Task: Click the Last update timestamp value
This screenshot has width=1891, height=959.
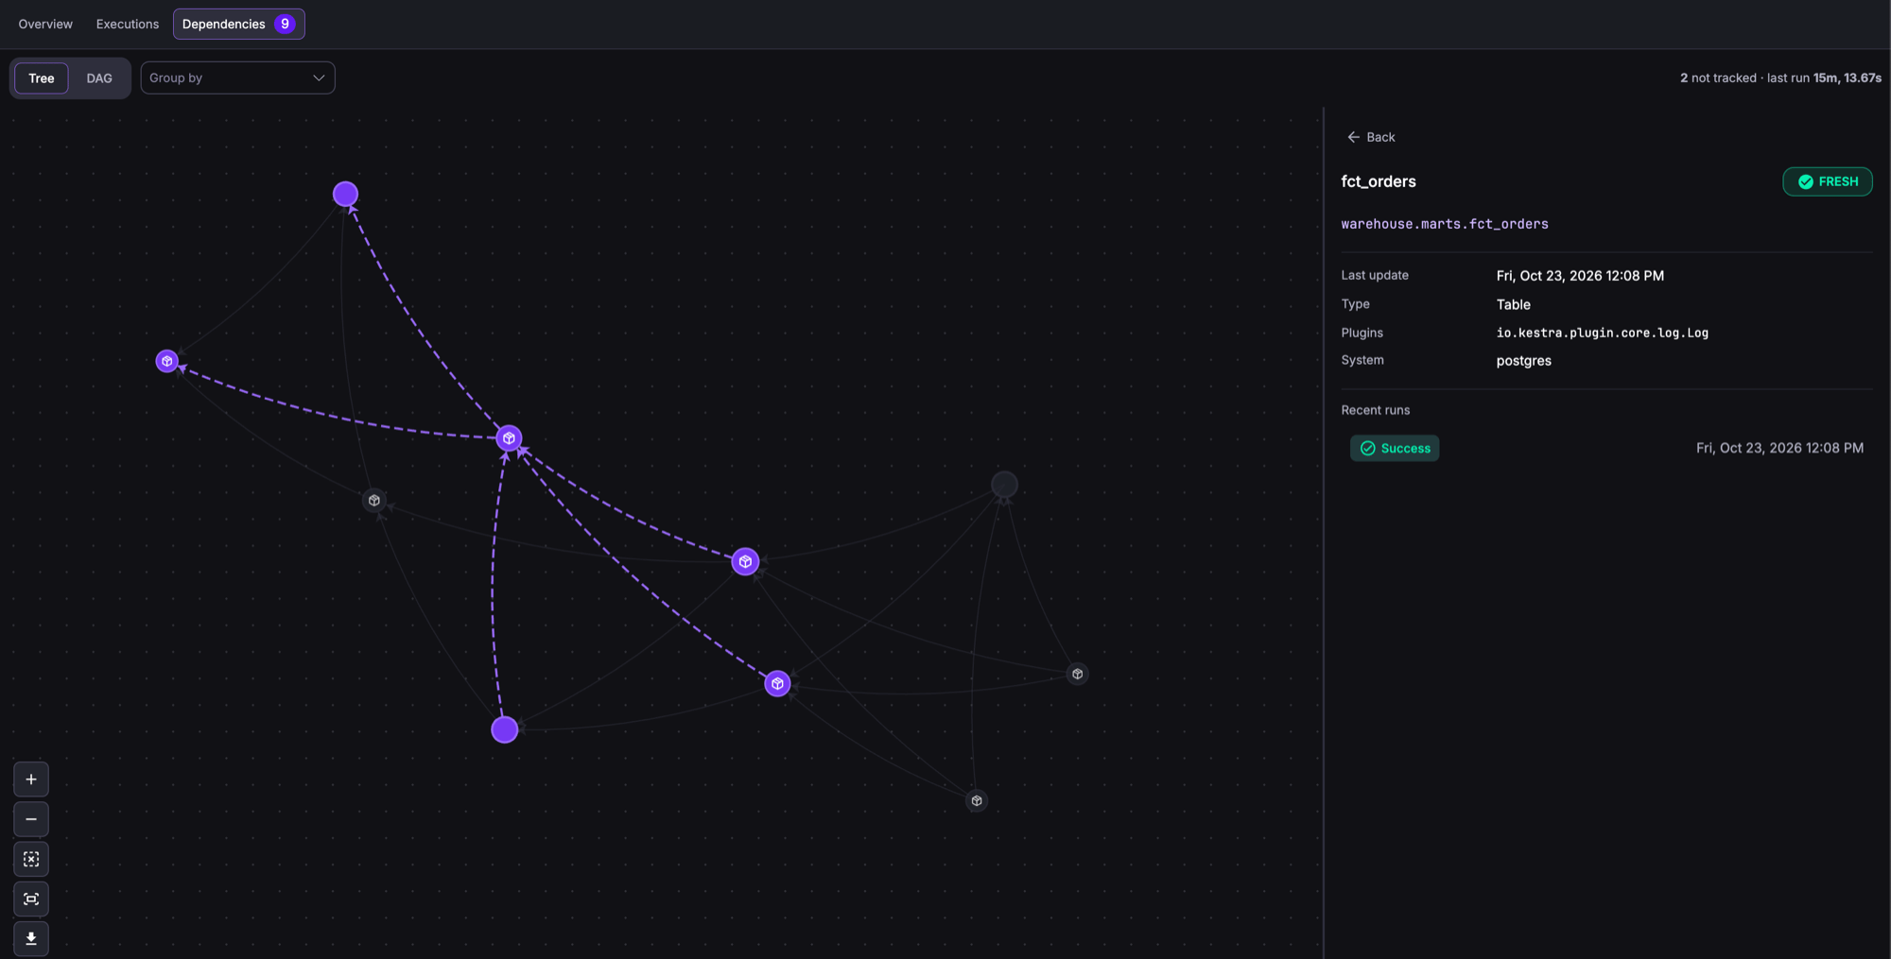Action: pos(1580,276)
